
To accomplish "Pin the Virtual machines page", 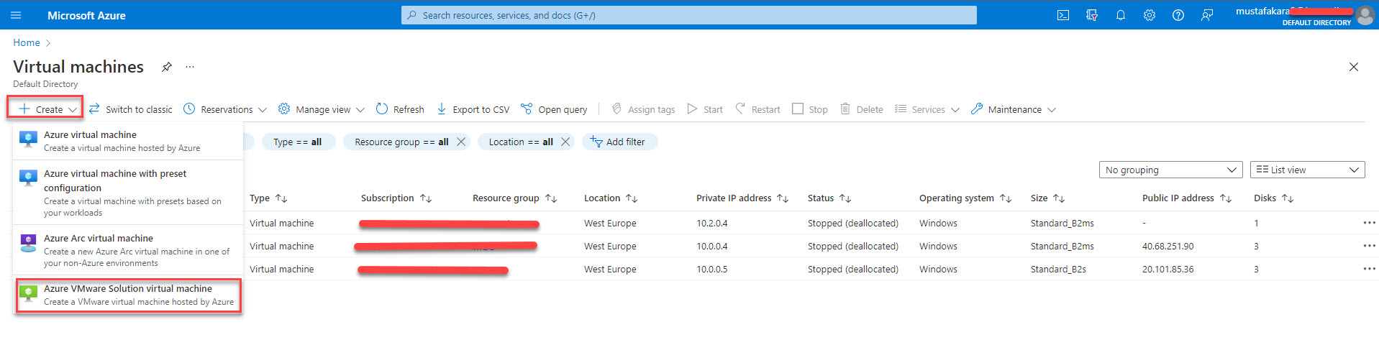I will pos(166,67).
